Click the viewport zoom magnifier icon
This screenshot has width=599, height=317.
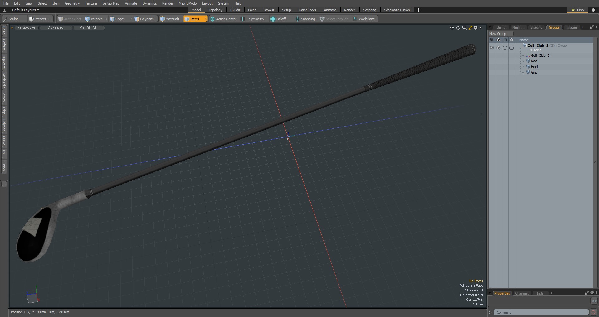click(464, 28)
